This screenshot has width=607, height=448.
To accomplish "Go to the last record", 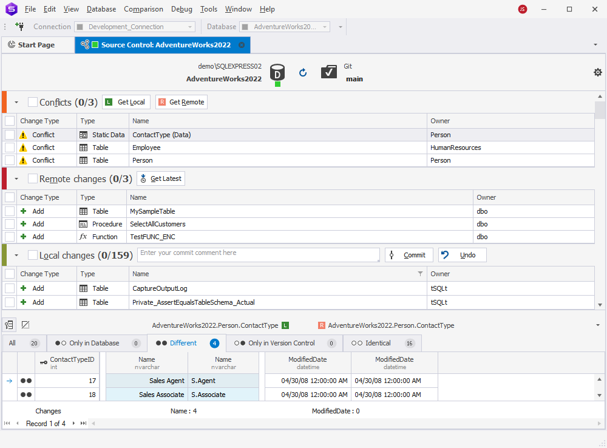I will click(x=83, y=423).
